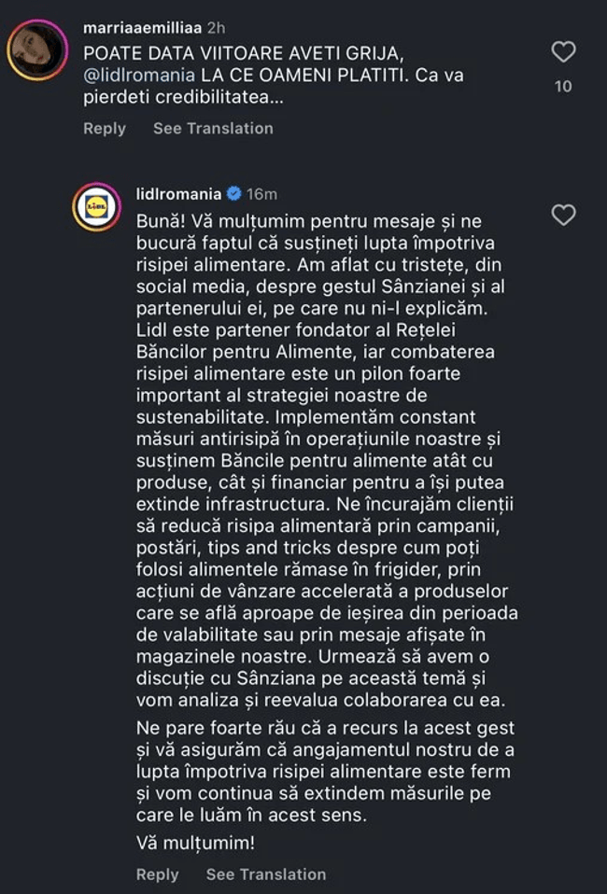
Task: Open the lidlromania username link
Action: click(178, 194)
